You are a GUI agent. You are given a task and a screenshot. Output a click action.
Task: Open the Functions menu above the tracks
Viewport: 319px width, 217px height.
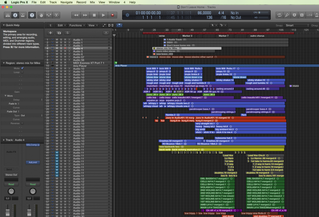point(75,25)
